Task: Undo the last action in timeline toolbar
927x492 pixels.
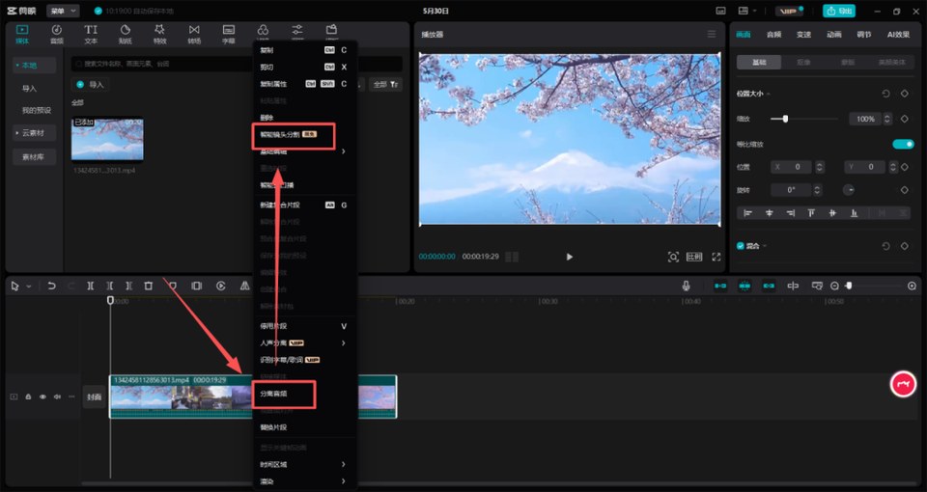Action: (x=52, y=286)
